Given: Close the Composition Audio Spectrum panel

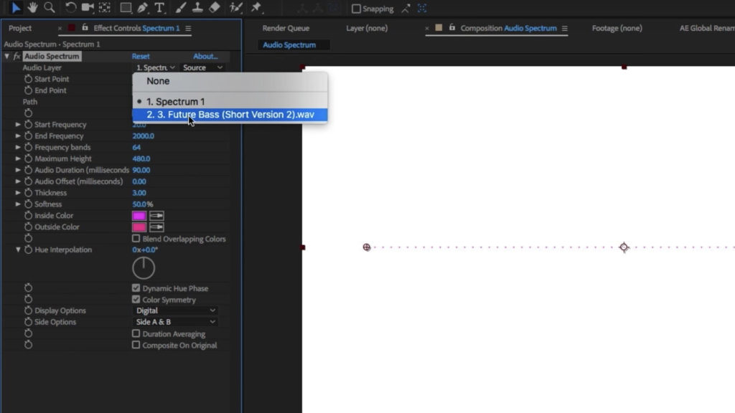Looking at the screenshot, I should [426, 29].
